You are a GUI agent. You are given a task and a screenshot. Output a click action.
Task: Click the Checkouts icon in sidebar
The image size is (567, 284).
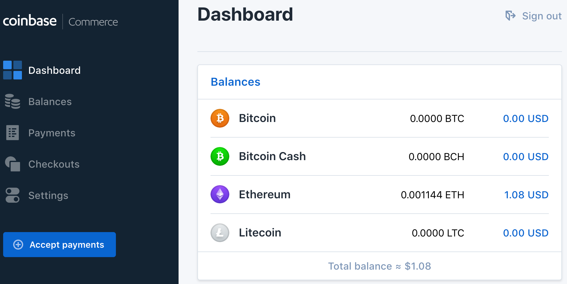tap(12, 164)
